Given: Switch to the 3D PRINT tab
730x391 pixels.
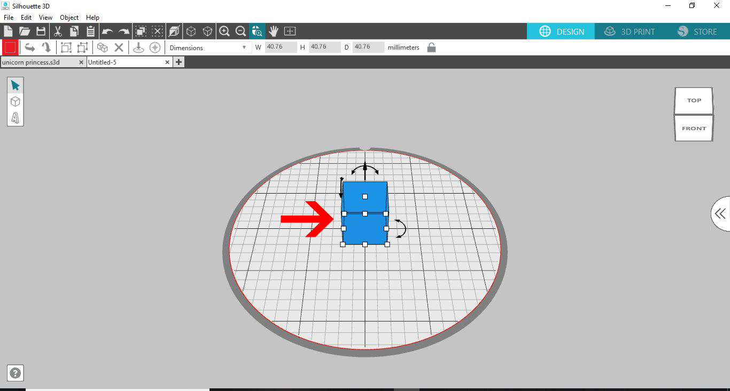Looking at the screenshot, I should pos(629,31).
